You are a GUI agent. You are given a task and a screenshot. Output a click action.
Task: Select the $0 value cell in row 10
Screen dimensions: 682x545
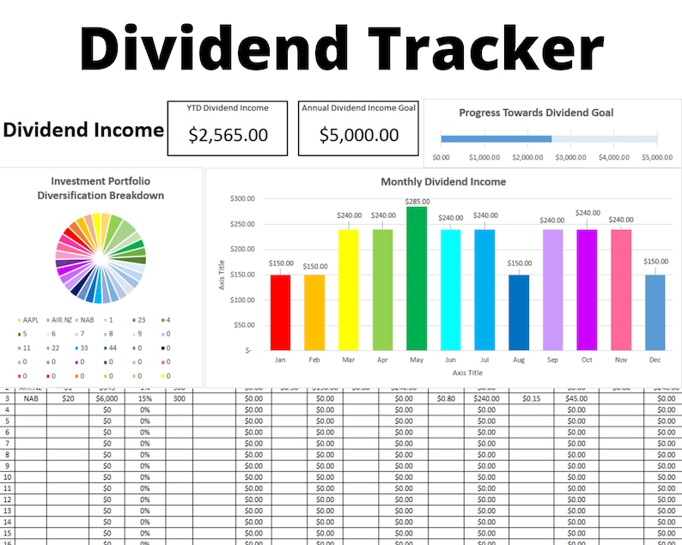107,477
